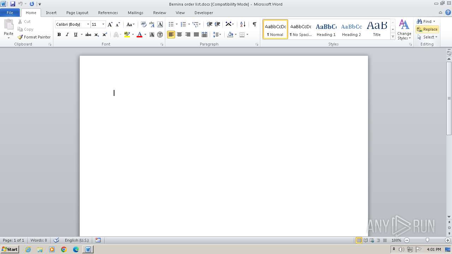
Task: Apply the red Font Color button
Action: click(x=139, y=35)
